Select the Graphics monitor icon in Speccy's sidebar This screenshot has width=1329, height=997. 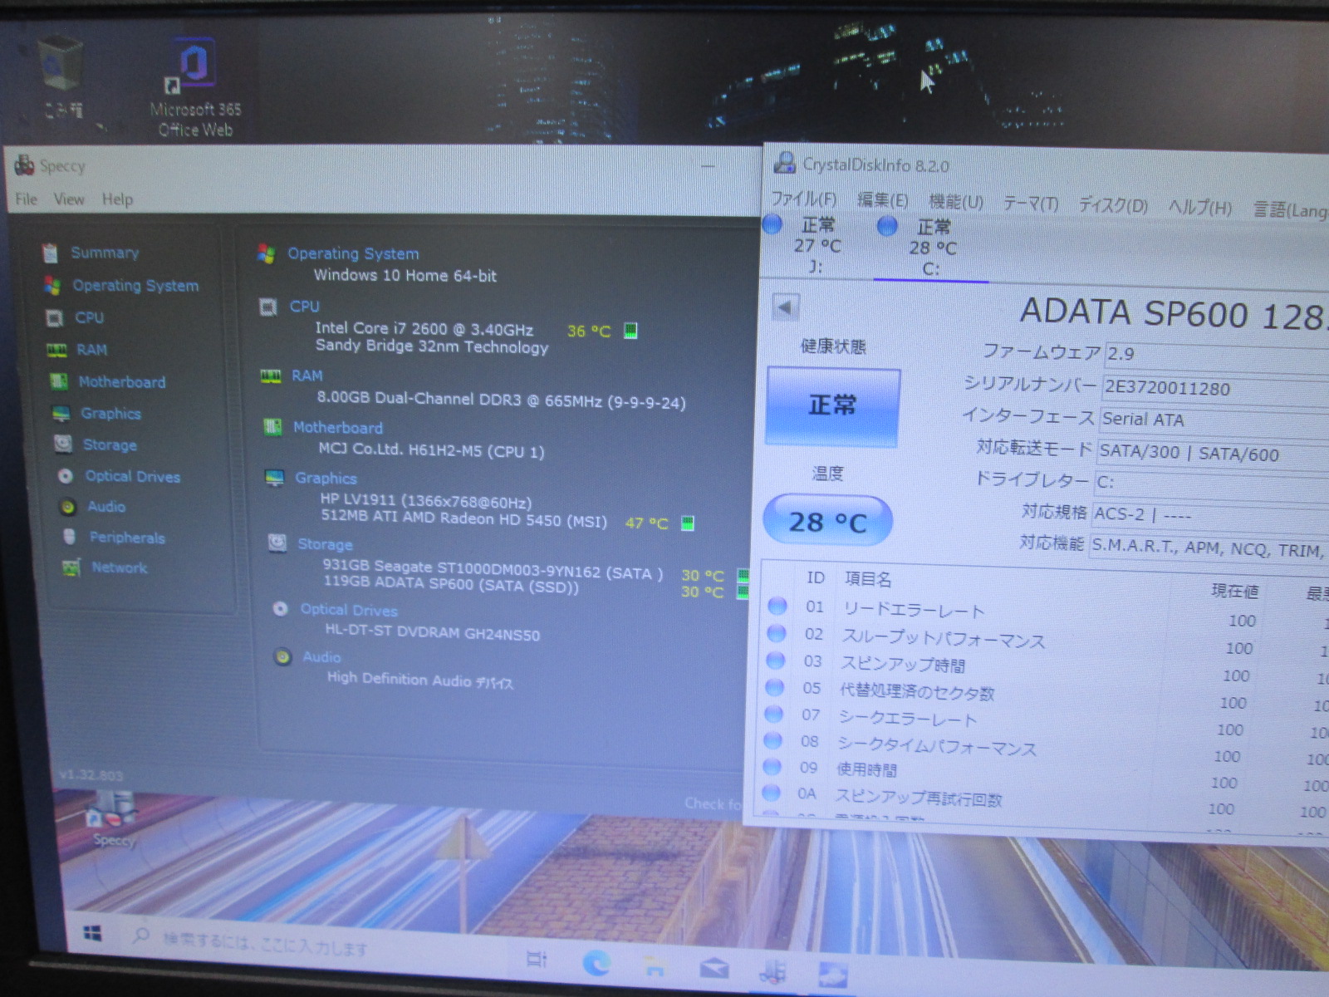tap(61, 413)
